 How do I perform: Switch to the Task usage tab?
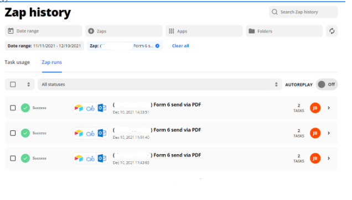(17, 62)
